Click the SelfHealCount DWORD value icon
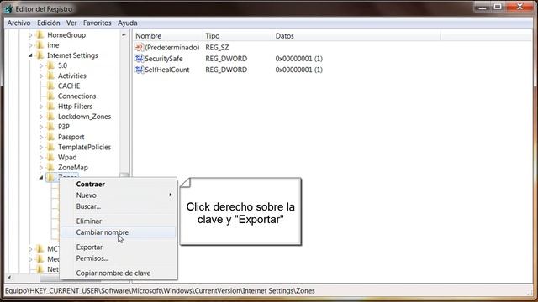This screenshot has height=302, width=538. click(x=140, y=70)
